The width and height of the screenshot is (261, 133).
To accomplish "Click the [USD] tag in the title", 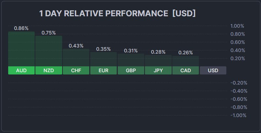I will [184, 14].
